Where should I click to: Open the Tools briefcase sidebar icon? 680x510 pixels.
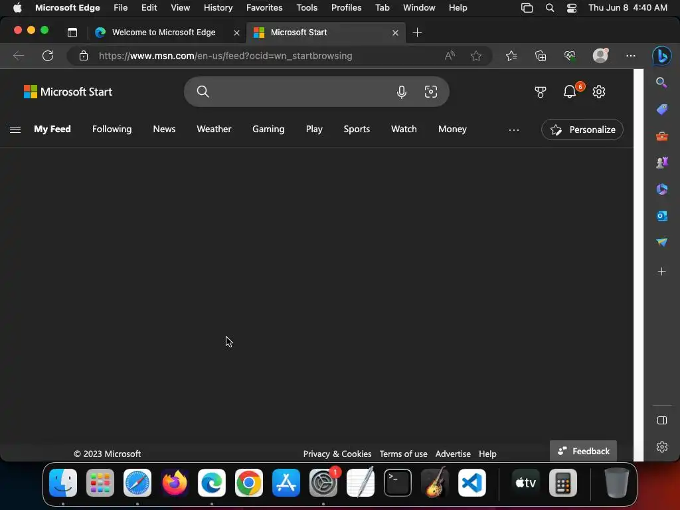(662, 136)
